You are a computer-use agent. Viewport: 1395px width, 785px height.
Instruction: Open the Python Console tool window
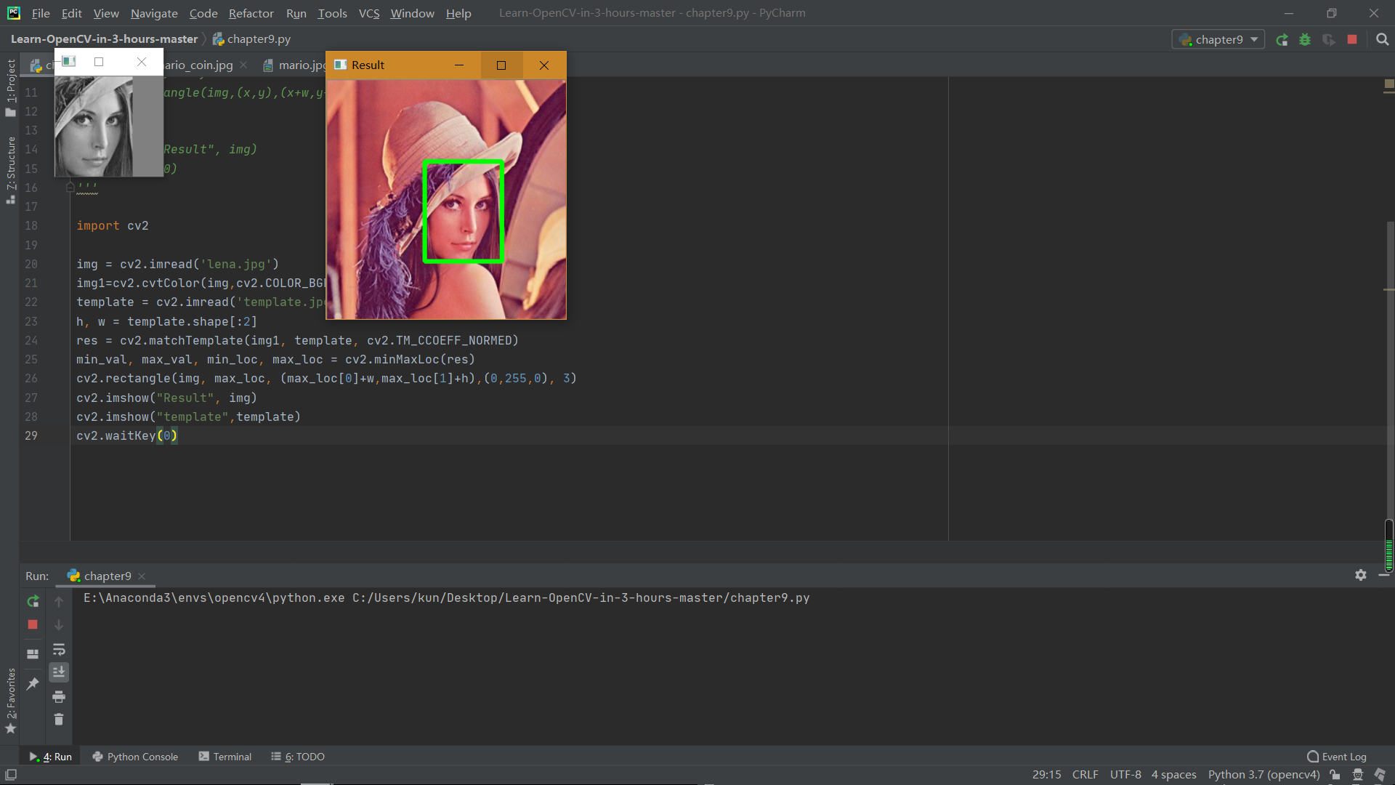(x=135, y=757)
